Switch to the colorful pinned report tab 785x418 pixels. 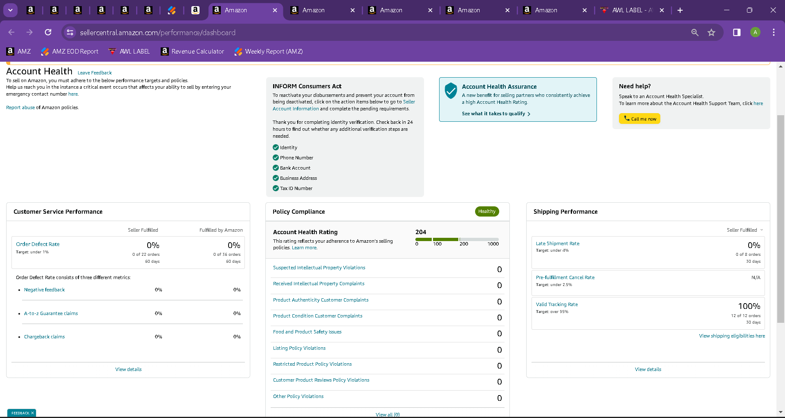click(x=172, y=10)
